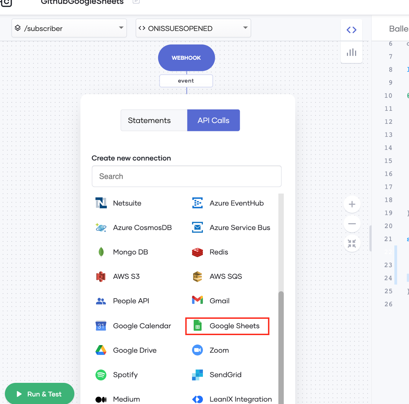
Task: Choose the LeanIX Integration icon
Action: click(x=197, y=399)
